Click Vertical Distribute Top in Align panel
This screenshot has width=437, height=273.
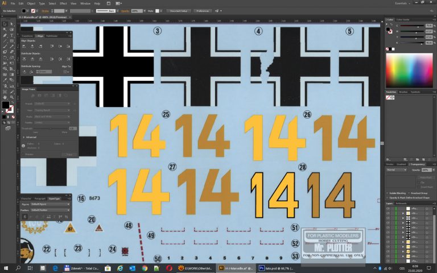pyautogui.click(x=24, y=59)
